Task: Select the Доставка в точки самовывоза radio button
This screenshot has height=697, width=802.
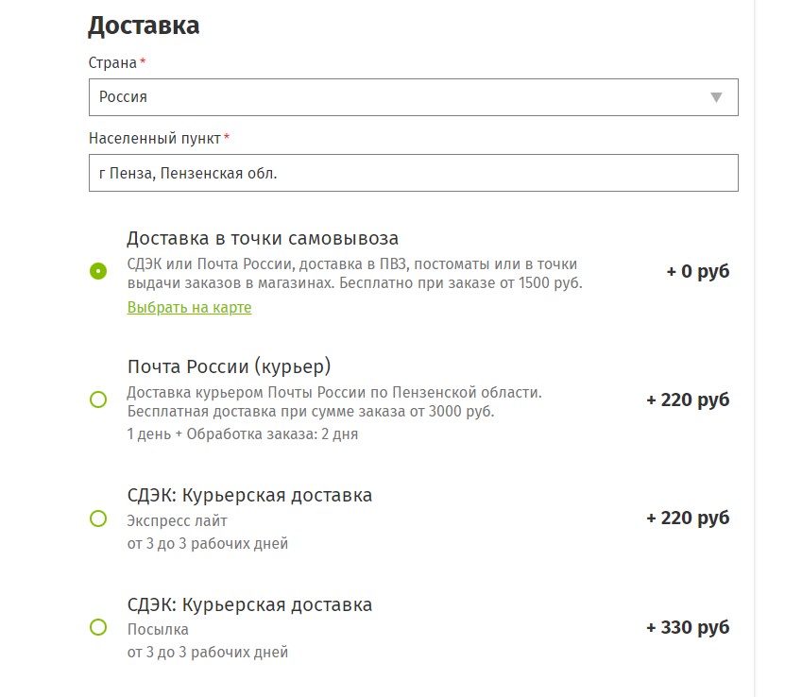Action: pos(98,270)
